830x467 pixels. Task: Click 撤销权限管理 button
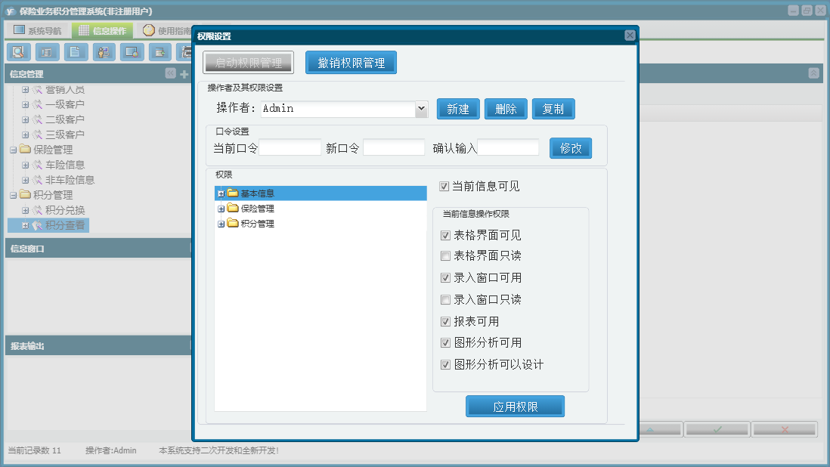[x=351, y=63]
